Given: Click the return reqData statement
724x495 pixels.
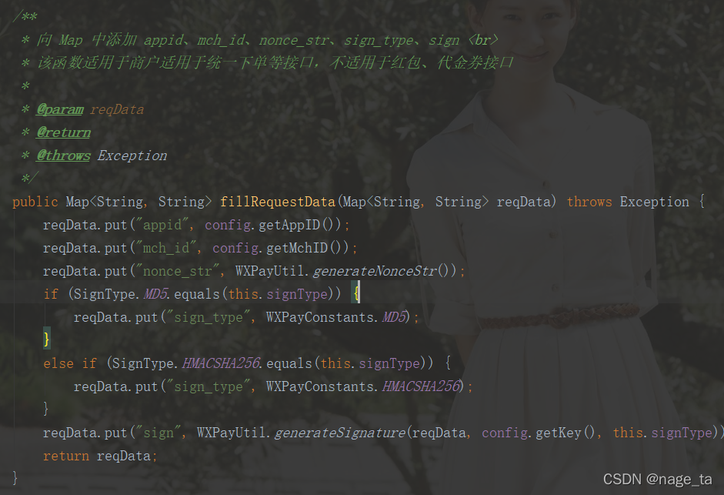Looking at the screenshot, I should 100,456.
